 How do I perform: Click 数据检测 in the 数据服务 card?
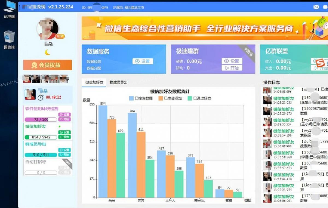(x=94, y=61)
